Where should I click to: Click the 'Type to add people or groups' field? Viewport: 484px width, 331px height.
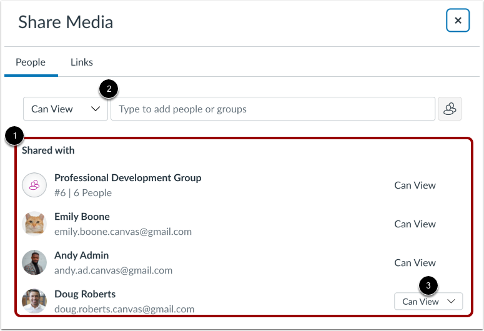point(273,109)
